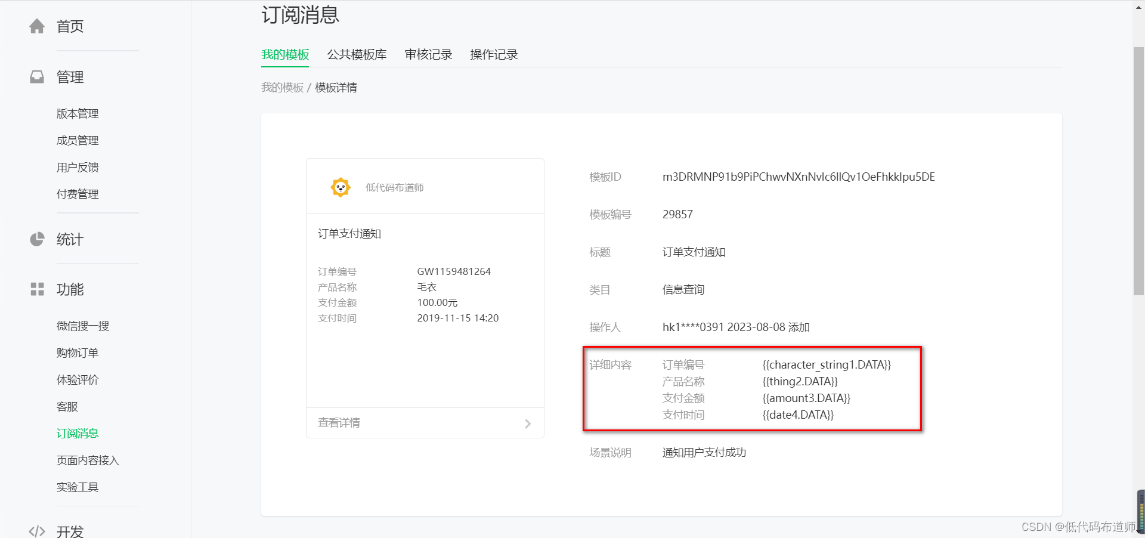Click the template ID value m3DRMNP91b9...
The image size is (1145, 538).
point(799,177)
